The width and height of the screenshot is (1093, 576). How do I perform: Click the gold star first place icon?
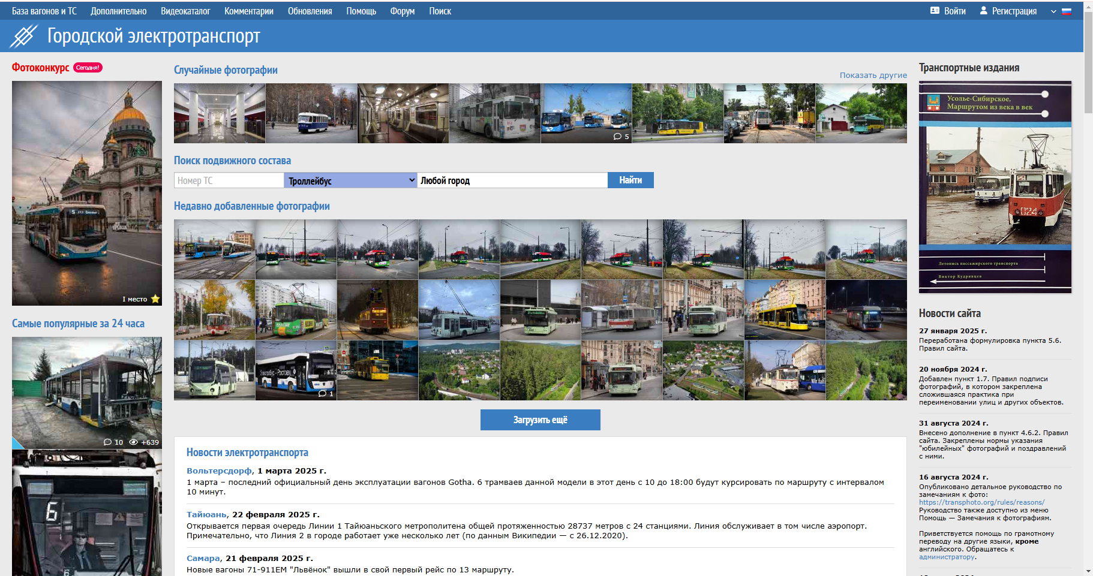pyautogui.click(x=155, y=299)
